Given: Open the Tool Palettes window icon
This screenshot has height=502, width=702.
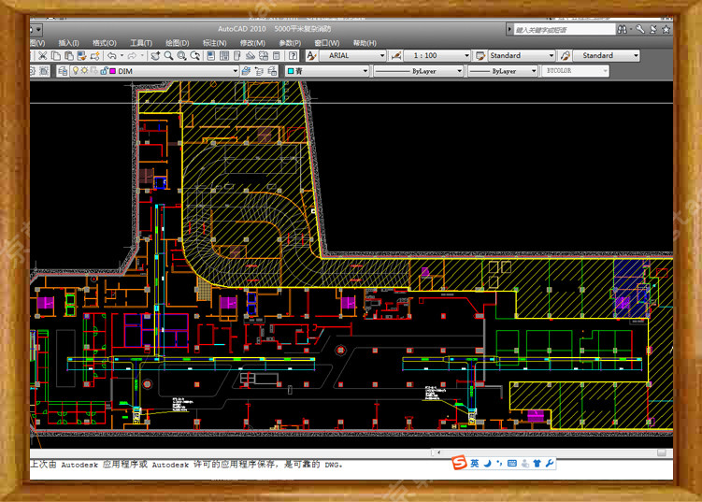Looking at the screenshot, I should pos(237,55).
